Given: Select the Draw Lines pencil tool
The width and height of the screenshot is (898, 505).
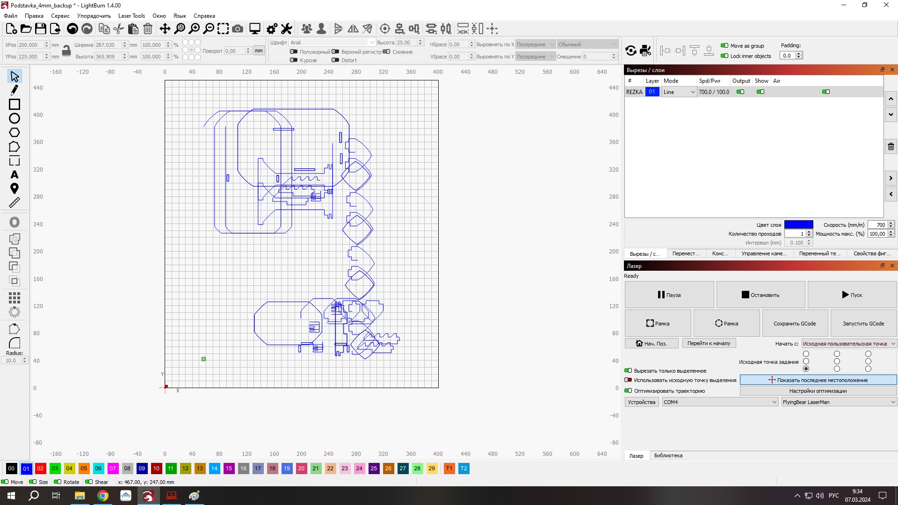Looking at the screenshot, I should 14,90.
